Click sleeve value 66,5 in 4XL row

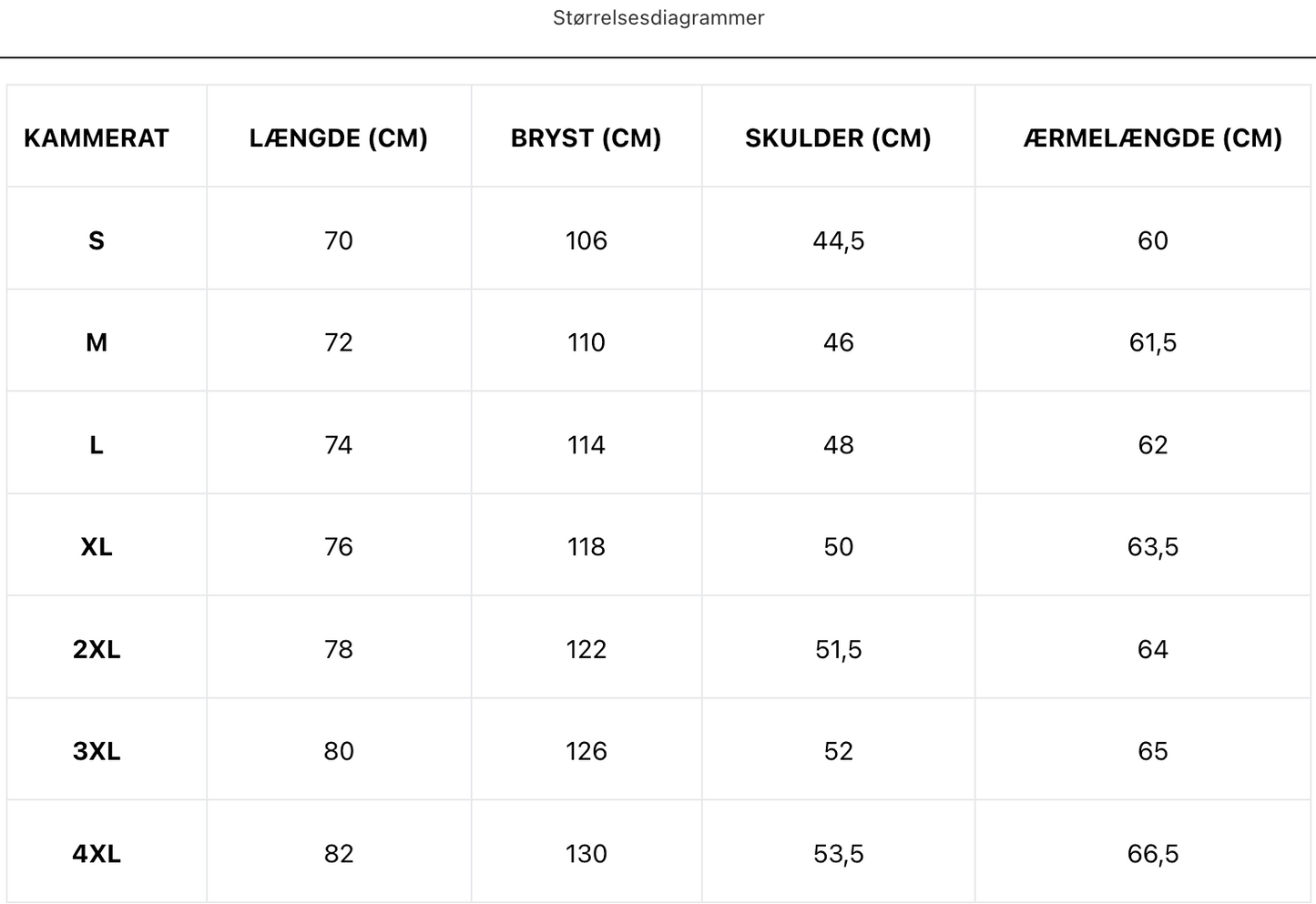point(1153,854)
